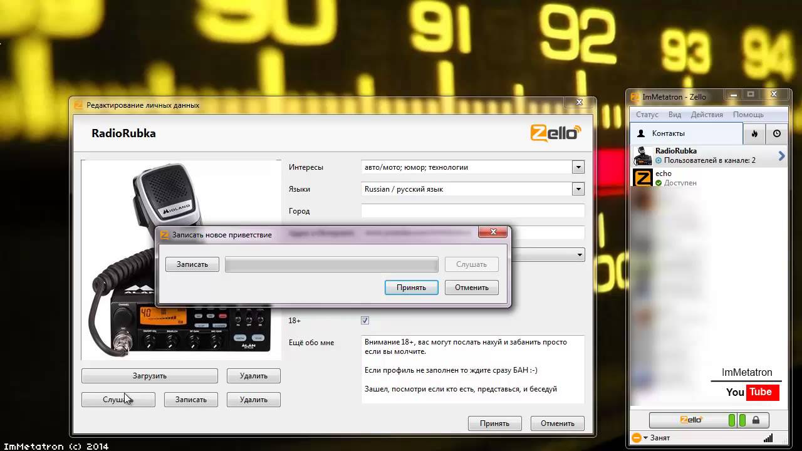Click the Zello logo in the profile header
Viewport: 802px width, 451px height.
pyautogui.click(x=556, y=133)
